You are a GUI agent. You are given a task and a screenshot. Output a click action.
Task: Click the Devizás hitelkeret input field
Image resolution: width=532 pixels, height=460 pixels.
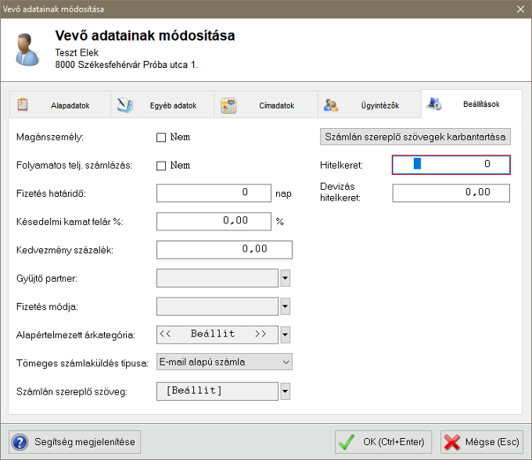coord(451,192)
